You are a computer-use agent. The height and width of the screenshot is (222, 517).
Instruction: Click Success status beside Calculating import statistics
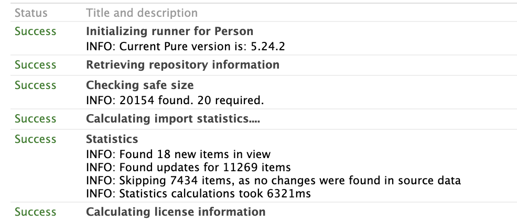pos(35,119)
